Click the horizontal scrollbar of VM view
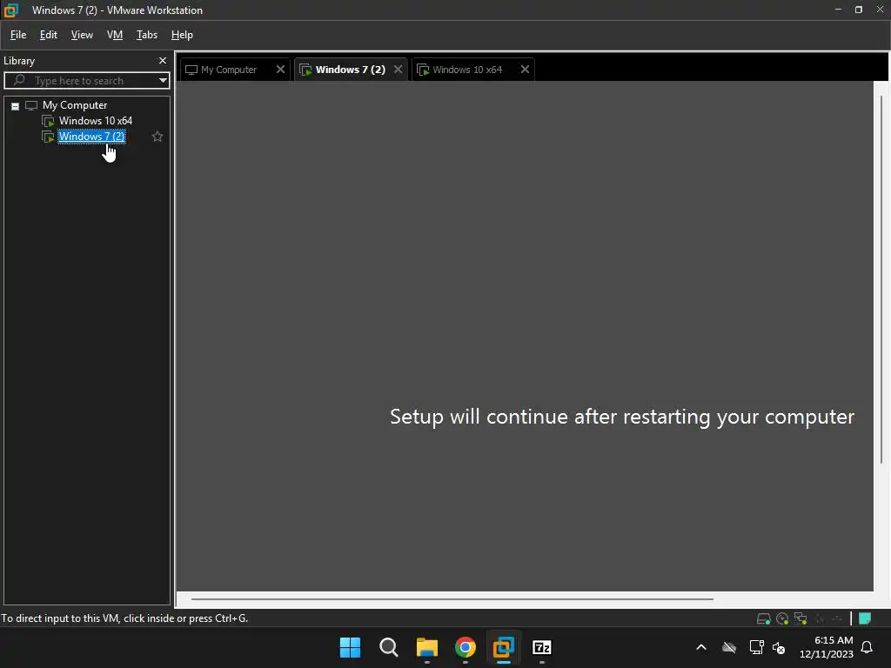This screenshot has width=891, height=668. point(452,598)
